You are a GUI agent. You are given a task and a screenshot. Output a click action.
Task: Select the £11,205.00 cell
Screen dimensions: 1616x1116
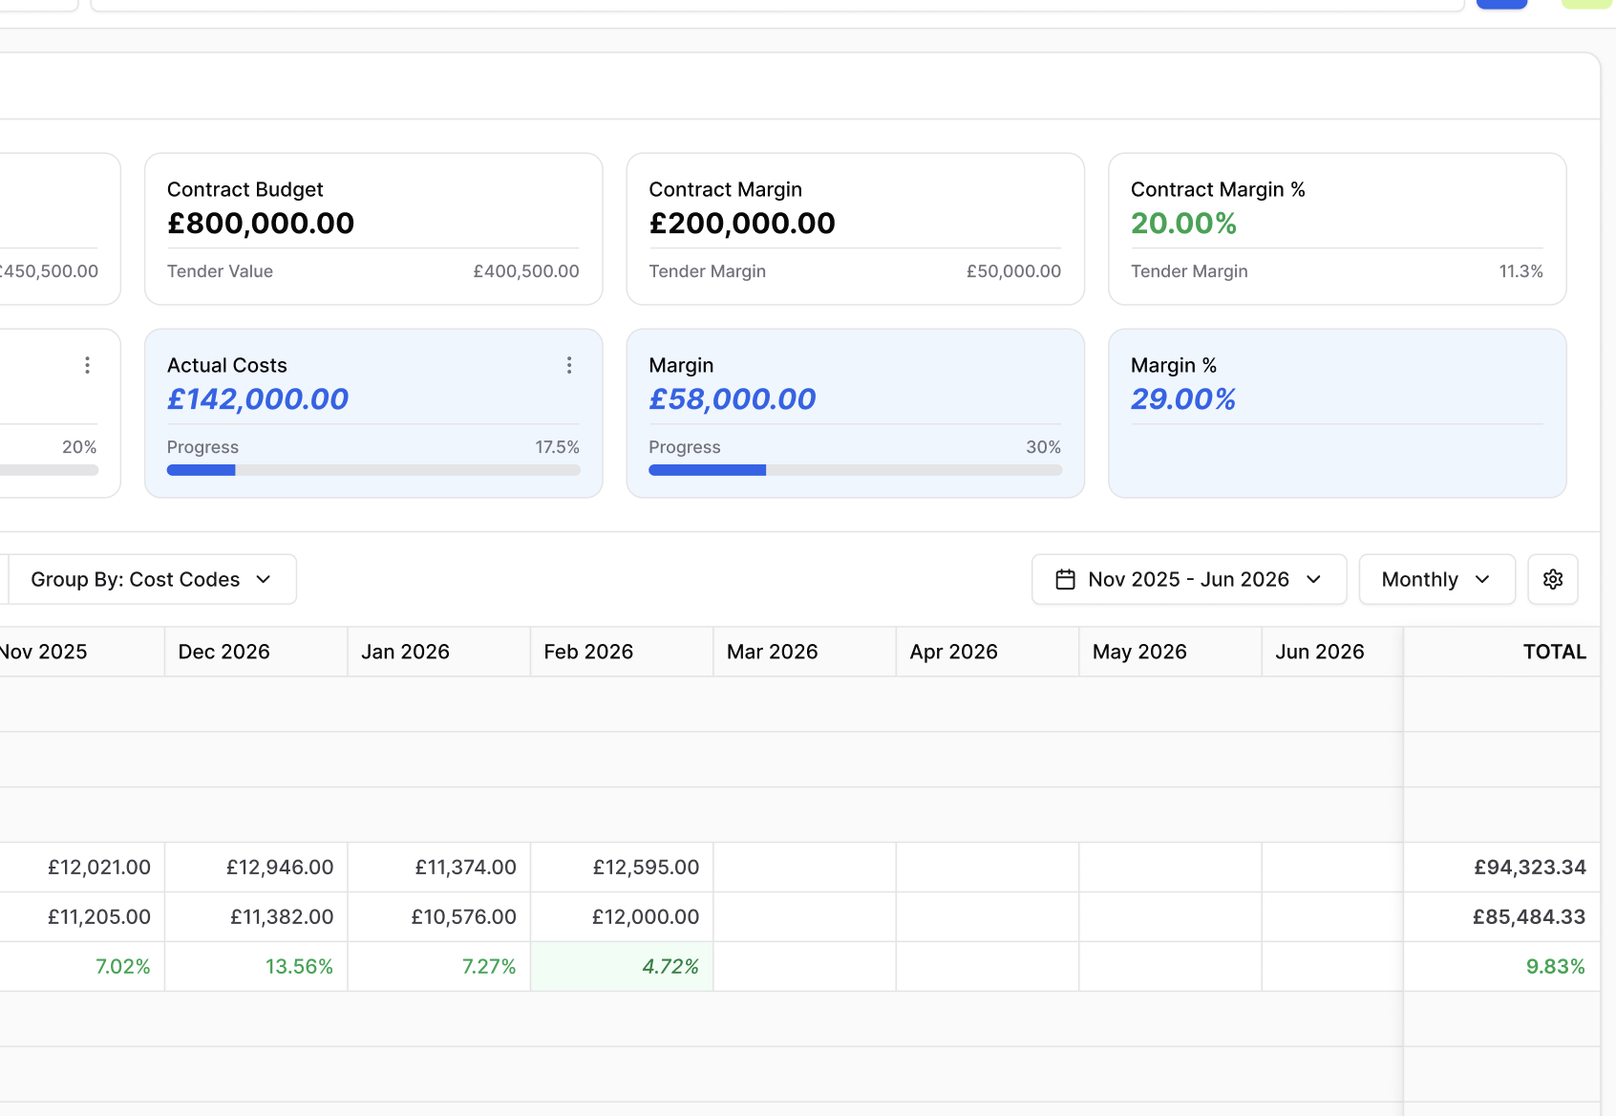pos(82,917)
